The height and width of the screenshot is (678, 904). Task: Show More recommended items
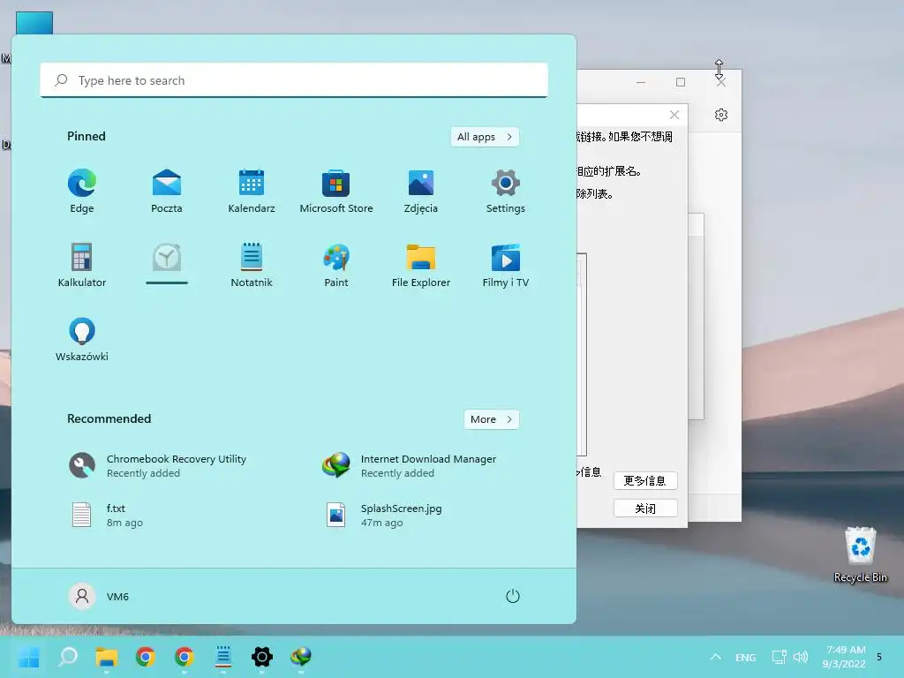491,419
